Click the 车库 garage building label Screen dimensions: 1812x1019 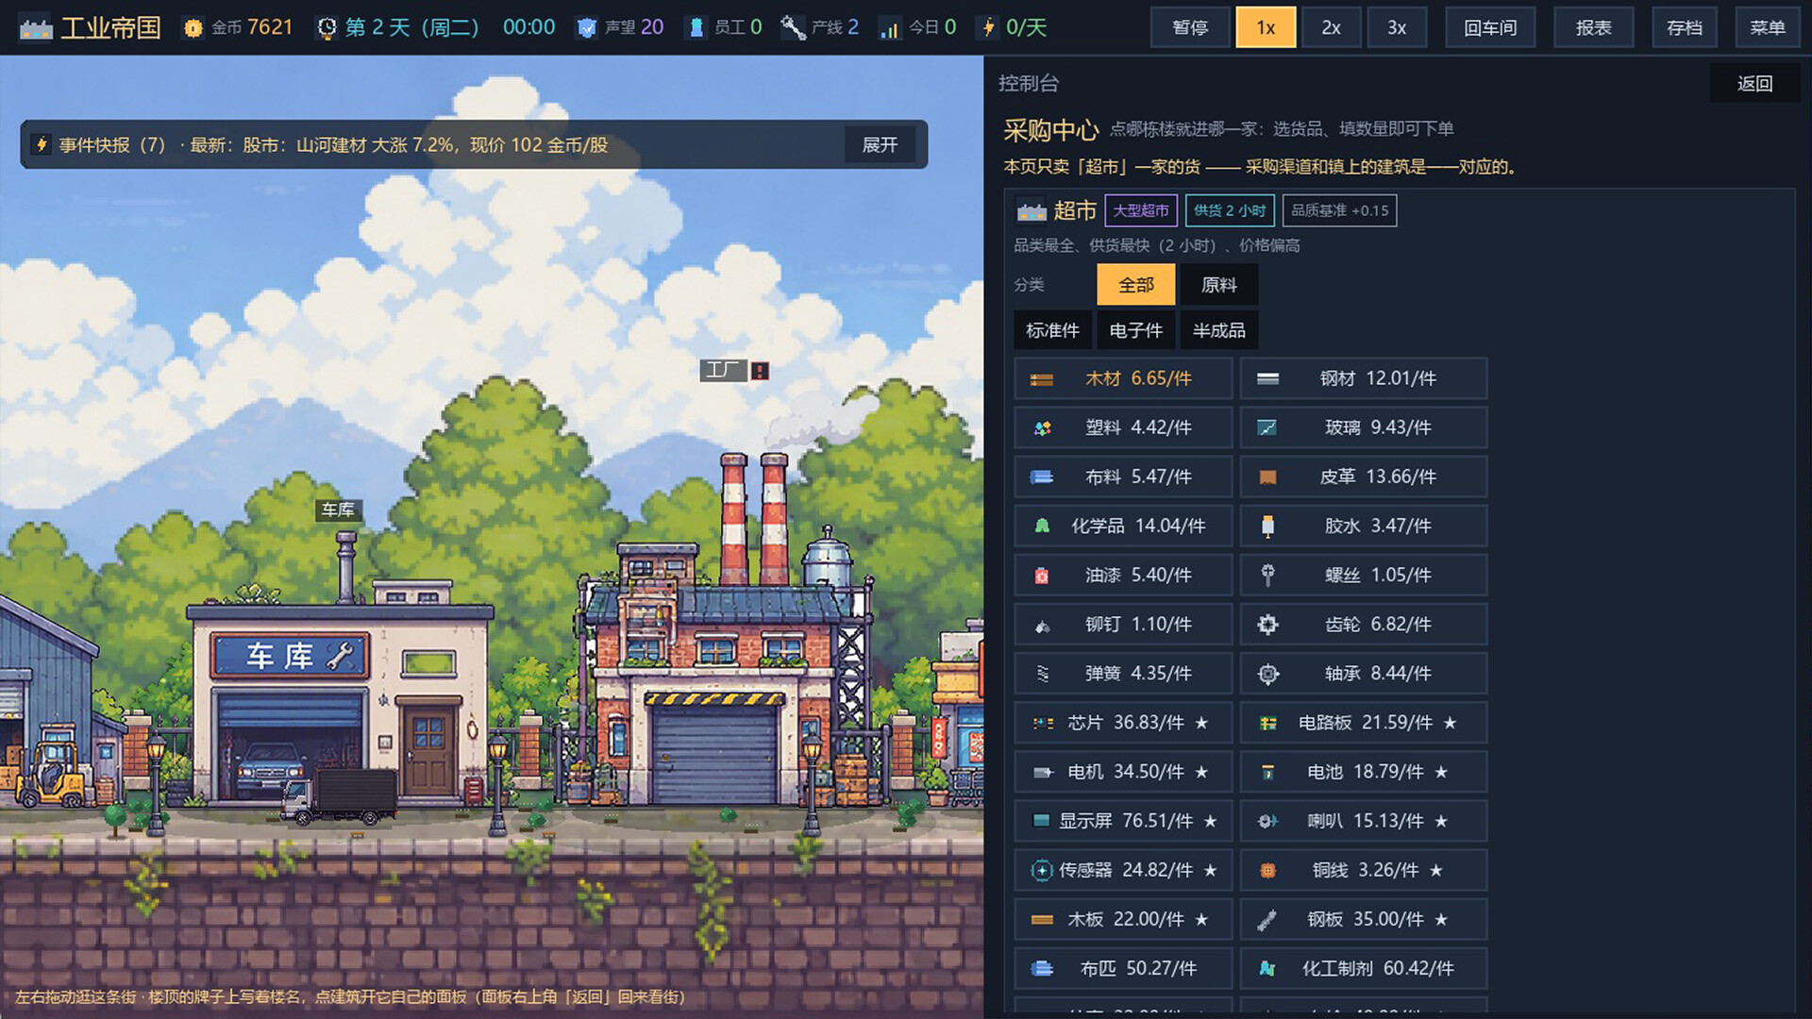[x=338, y=509]
